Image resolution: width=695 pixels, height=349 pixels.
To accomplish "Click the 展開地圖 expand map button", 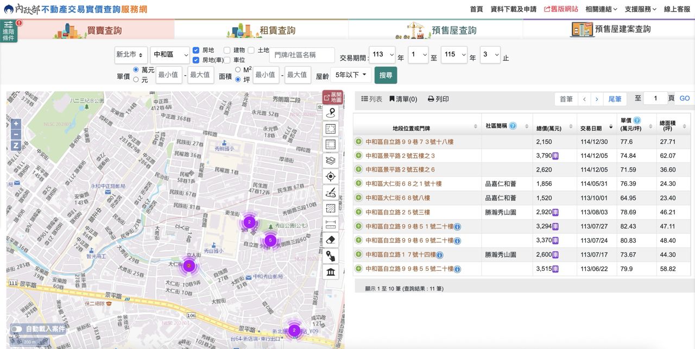I will click(x=333, y=98).
